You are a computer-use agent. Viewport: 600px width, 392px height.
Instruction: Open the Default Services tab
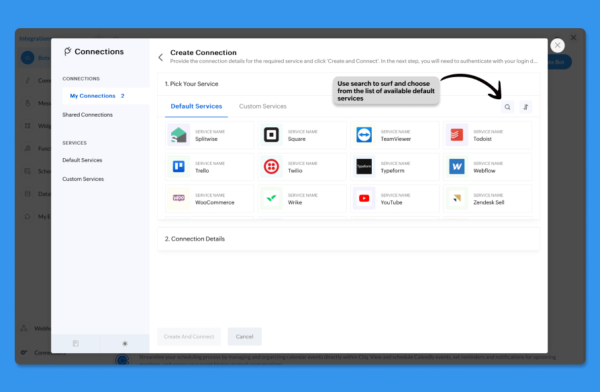pyautogui.click(x=196, y=107)
